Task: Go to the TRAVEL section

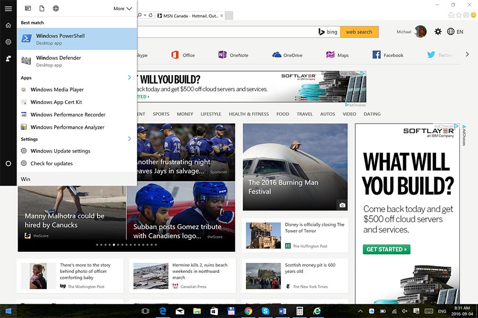Action: pyautogui.click(x=304, y=114)
